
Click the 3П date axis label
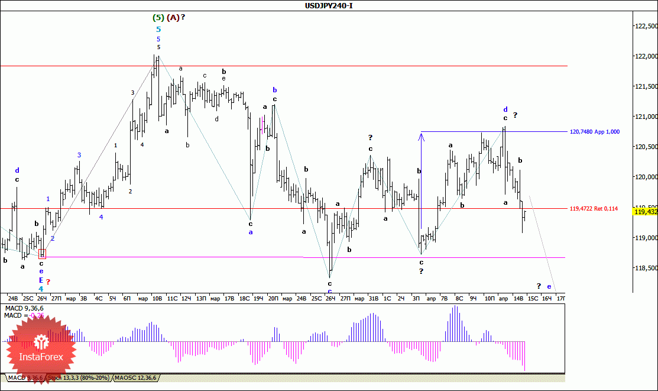point(416,299)
